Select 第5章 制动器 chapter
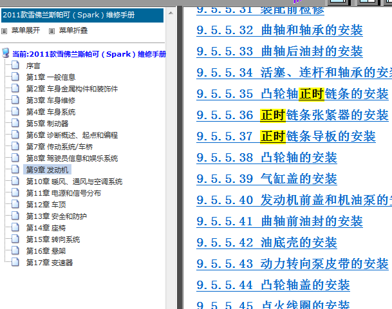Screen dimensions: 392x309 [x=47, y=124]
